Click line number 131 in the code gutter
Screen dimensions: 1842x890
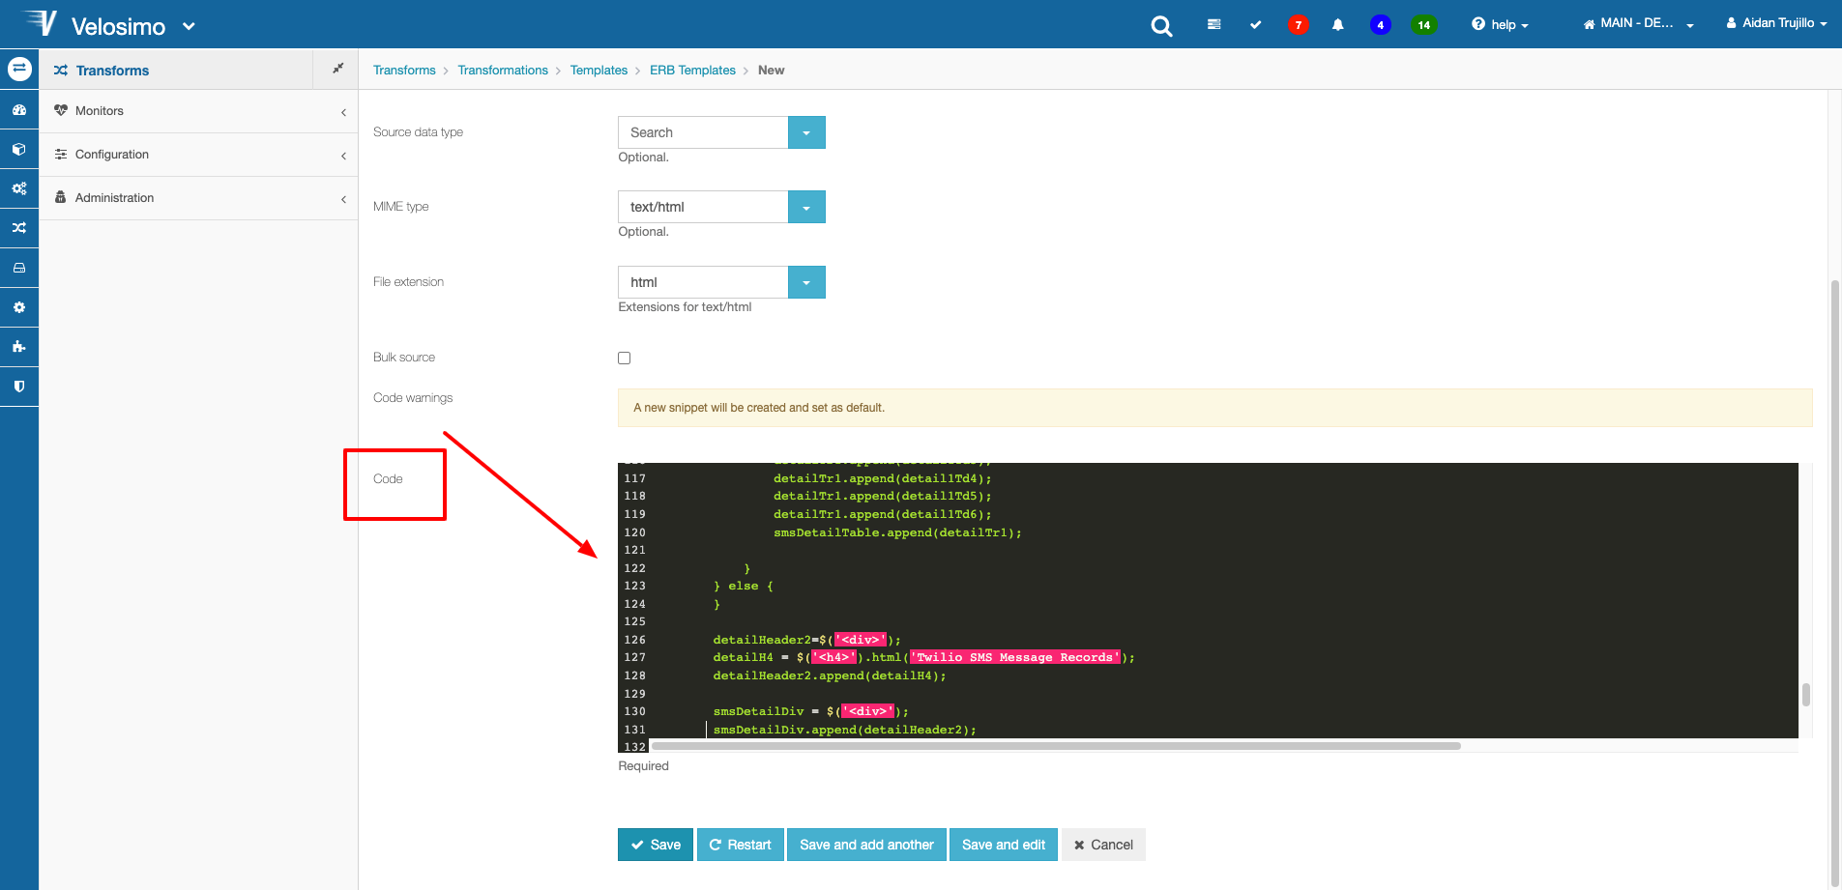click(634, 730)
